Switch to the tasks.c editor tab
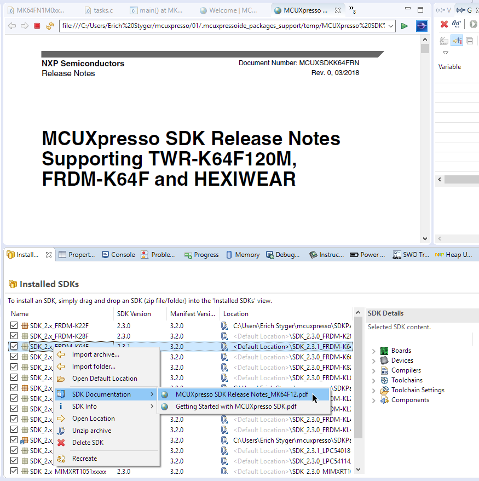The height and width of the screenshot is (481, 479). tap(99, 10)
